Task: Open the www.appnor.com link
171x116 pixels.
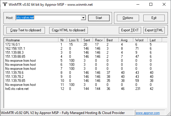Action: pos(148,113)
